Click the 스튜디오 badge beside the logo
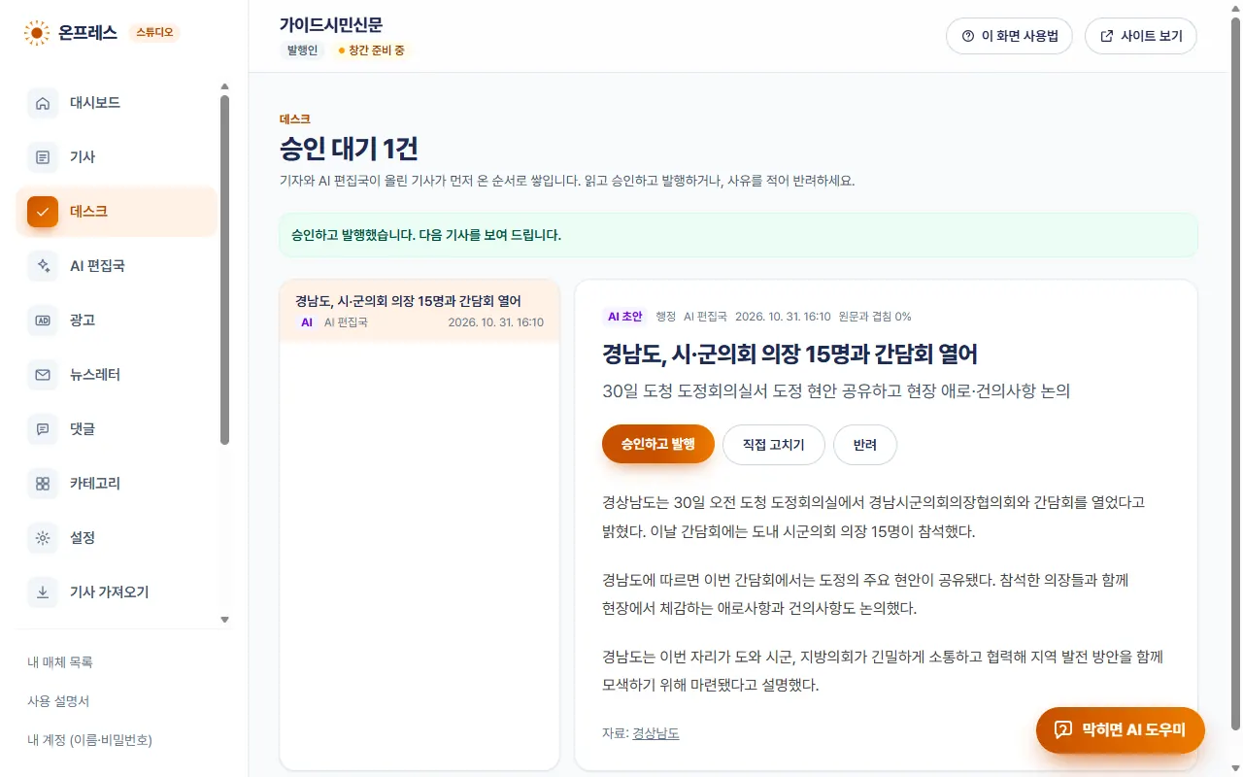Screen dimensions: 1243x777 pos(154,33)
